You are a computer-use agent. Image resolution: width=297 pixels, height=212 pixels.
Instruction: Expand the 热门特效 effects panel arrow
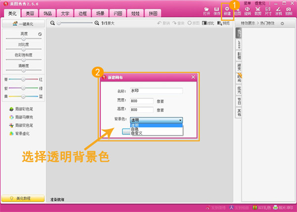[282, 23]
